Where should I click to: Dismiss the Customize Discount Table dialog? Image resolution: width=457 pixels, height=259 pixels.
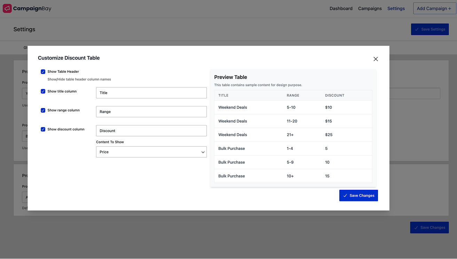pos(376,59)
